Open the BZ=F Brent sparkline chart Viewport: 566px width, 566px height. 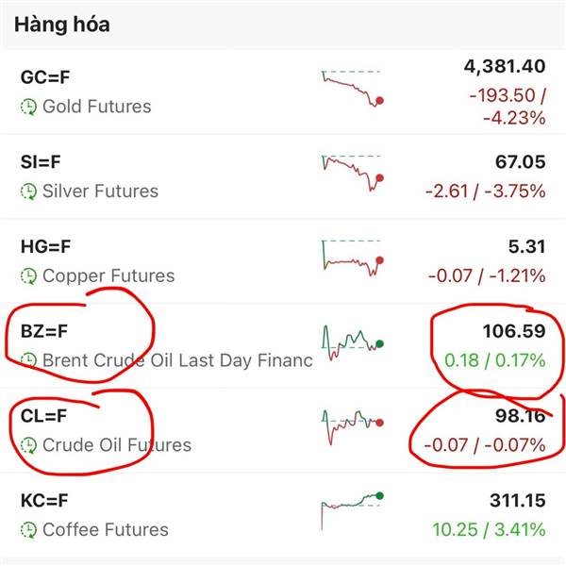[351, 341]
